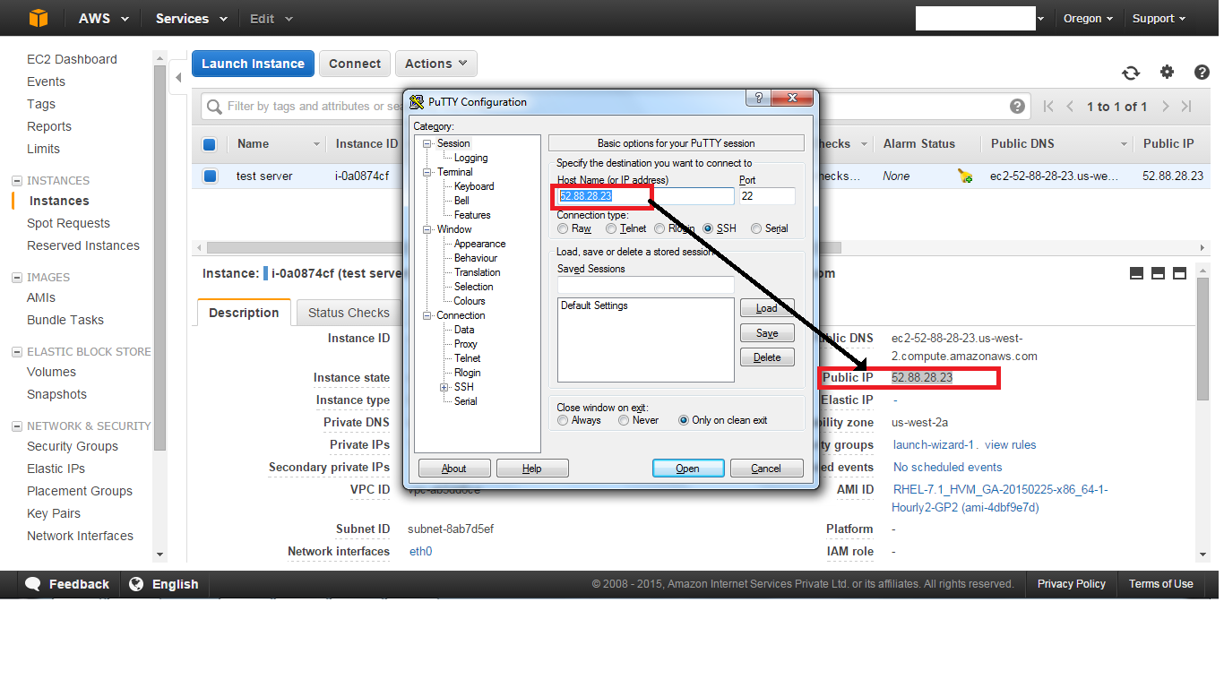This screenshot has height=688, width=1224.
Task: Click the Connect button
Action: tap(355, 64)
